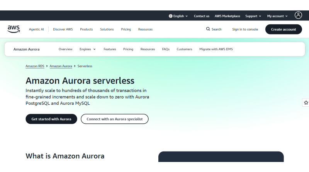Expand the Support dropdown chevron
Screen dimensions: 309x172
pos(260,16)
